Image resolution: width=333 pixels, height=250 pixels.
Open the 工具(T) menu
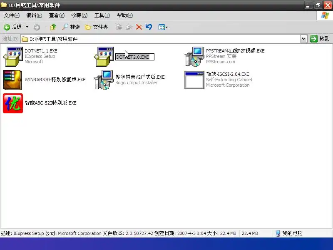[x=102, y=15]
